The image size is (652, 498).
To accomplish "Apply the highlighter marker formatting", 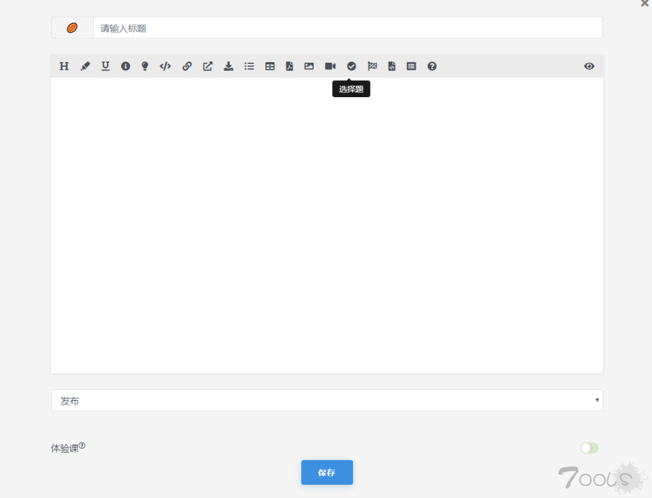I will coord(85,66).
